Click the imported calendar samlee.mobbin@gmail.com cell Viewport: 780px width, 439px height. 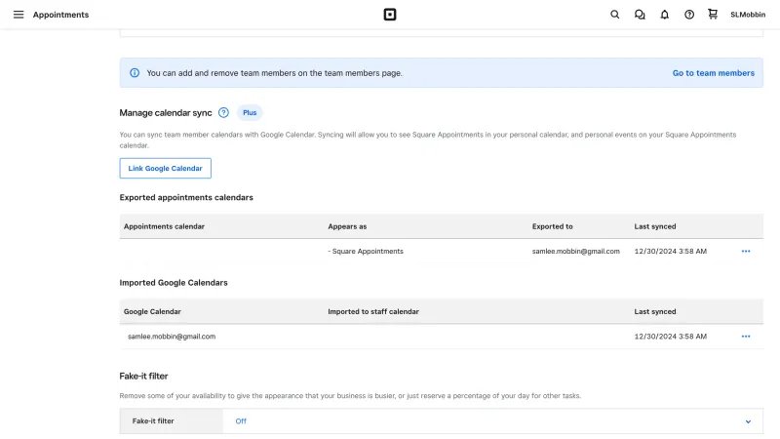172,337
